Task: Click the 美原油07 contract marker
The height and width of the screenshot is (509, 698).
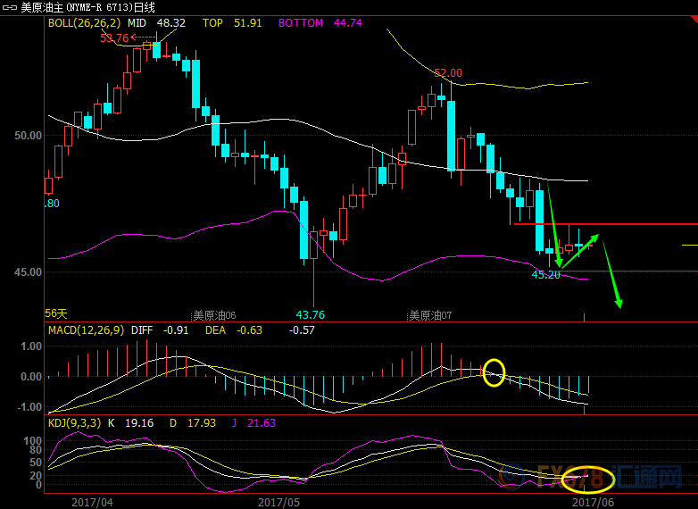Action: (x=430, y=316)
